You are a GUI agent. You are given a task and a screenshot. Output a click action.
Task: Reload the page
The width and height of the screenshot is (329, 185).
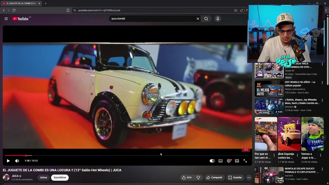[x=14, y=10]
